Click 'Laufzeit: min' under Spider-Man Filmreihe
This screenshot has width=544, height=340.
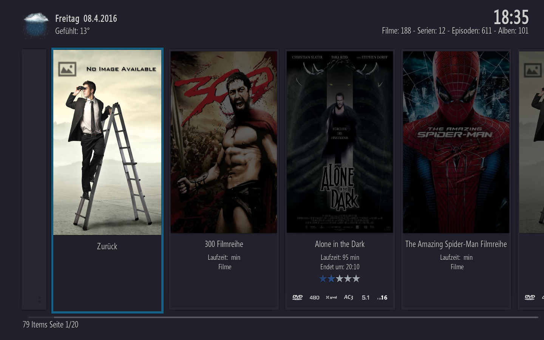pos(456,257)
